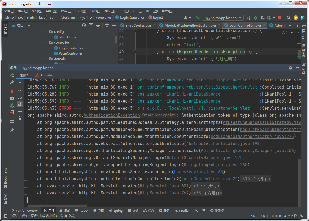Show the hidden editor tabs dropdown
Screen dimensions: 309x221
tap(290, 25)
